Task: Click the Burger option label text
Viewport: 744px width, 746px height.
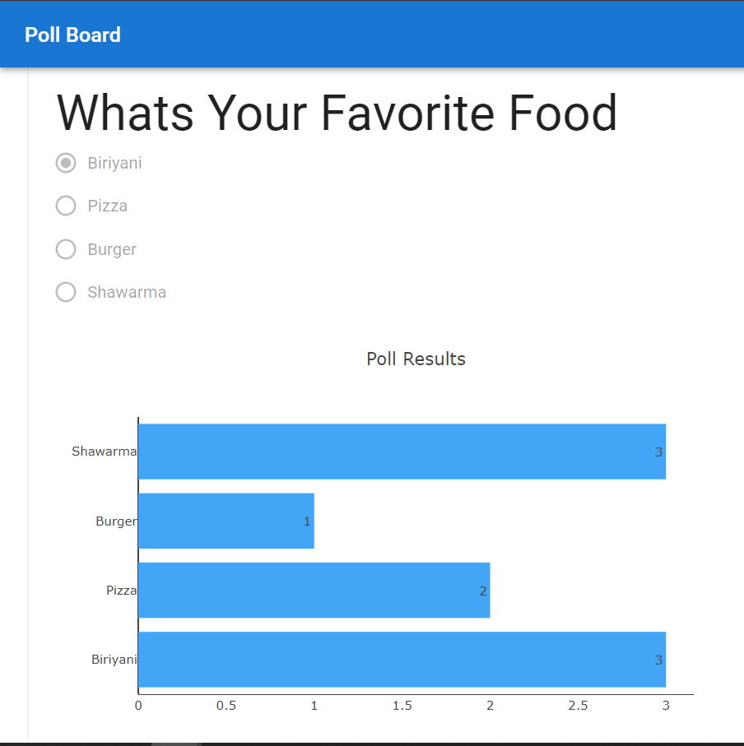Action: (112, 249)
